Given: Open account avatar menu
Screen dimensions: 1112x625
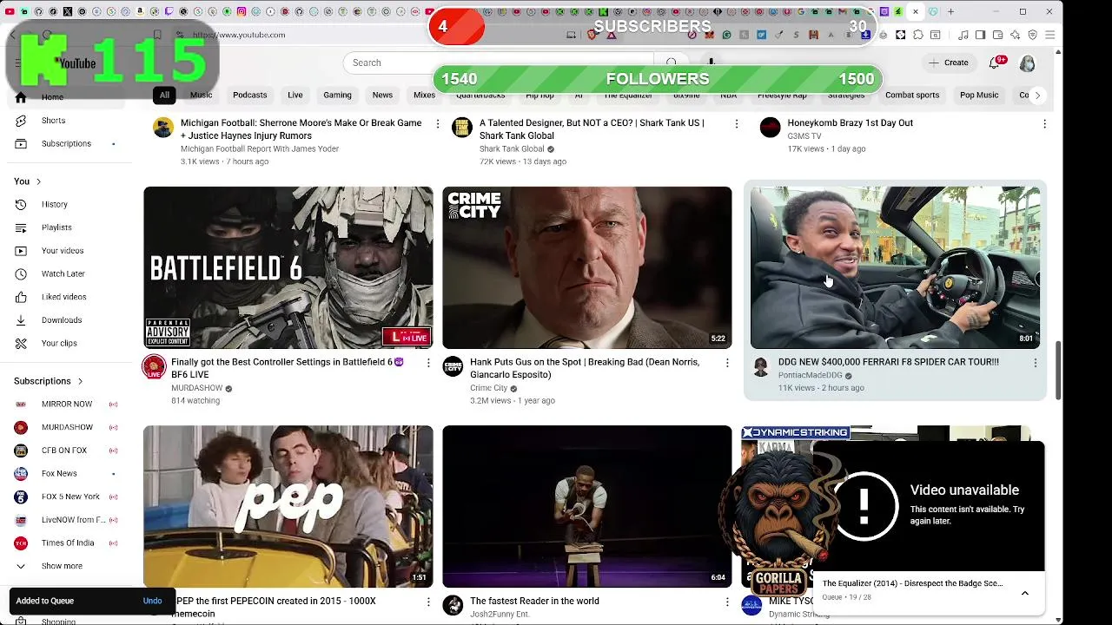Looking at the screenshot, I should (x=1028, y=62).
